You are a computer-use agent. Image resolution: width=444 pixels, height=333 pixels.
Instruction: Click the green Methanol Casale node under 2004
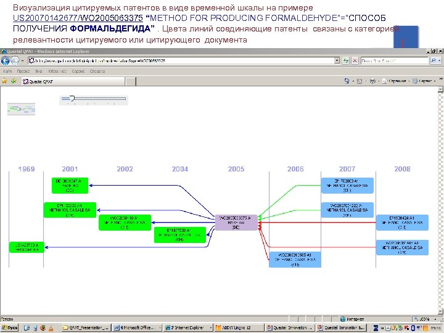click(180, 235)
